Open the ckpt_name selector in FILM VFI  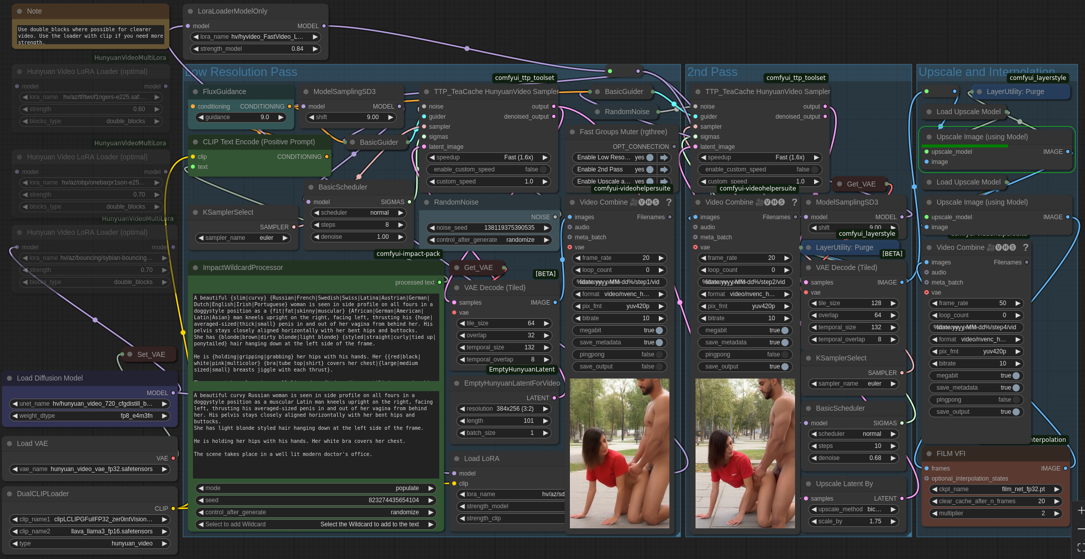995,489
